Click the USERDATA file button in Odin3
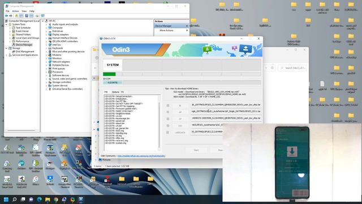 [x=180, y=133]
